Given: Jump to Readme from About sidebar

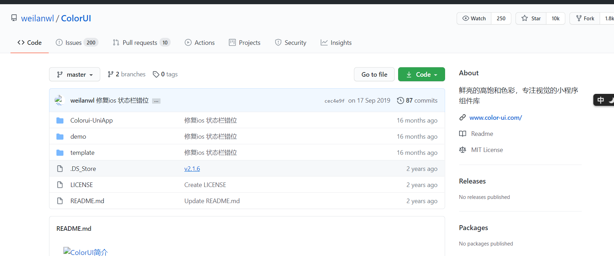Looking at the screenshot, I should pos(482,134).
